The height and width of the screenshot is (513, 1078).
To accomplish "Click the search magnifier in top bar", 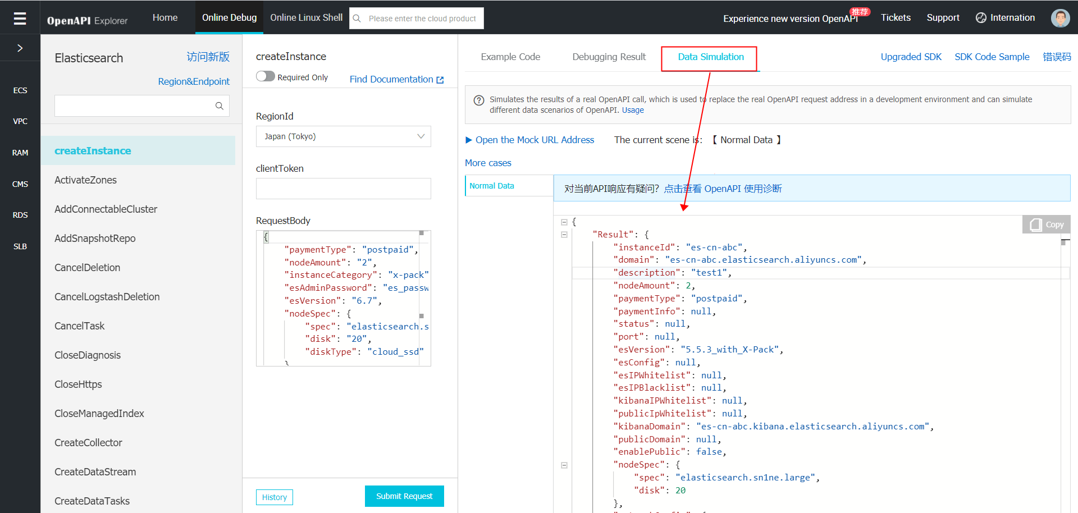I will coord(357,19).
